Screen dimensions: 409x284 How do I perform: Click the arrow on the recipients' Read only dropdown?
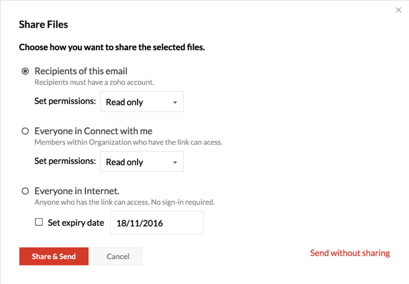[175, 103]
